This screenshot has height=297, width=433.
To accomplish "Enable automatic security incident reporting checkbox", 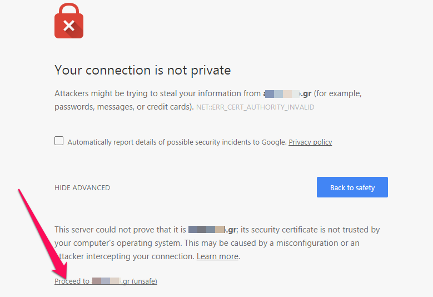I will click(59, 141).
